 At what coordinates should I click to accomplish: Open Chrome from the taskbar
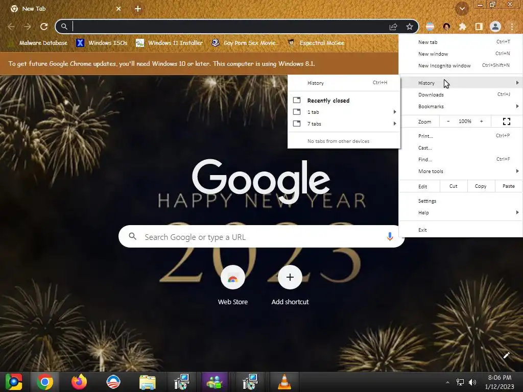pos(45,382)
